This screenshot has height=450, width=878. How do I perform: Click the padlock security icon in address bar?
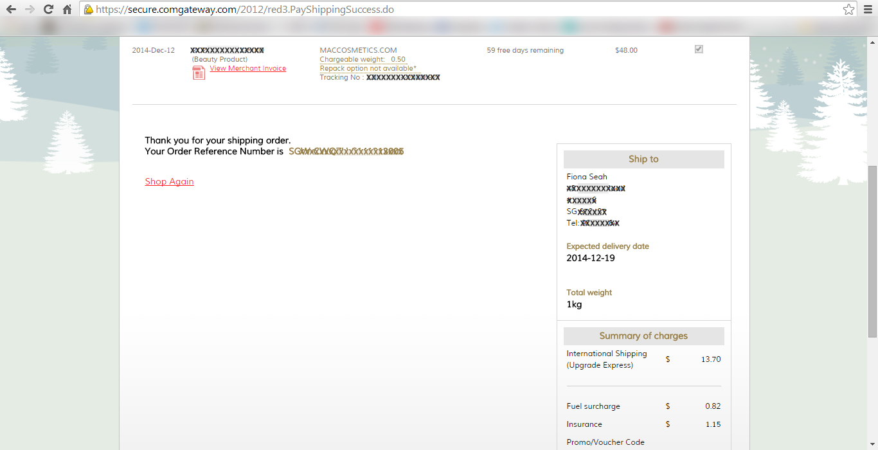(89, 10)
